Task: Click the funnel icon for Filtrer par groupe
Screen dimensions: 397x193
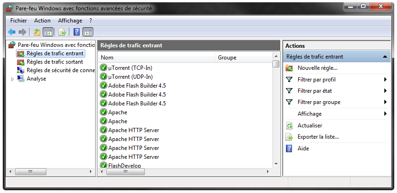Action: click(x=289, y=102)
